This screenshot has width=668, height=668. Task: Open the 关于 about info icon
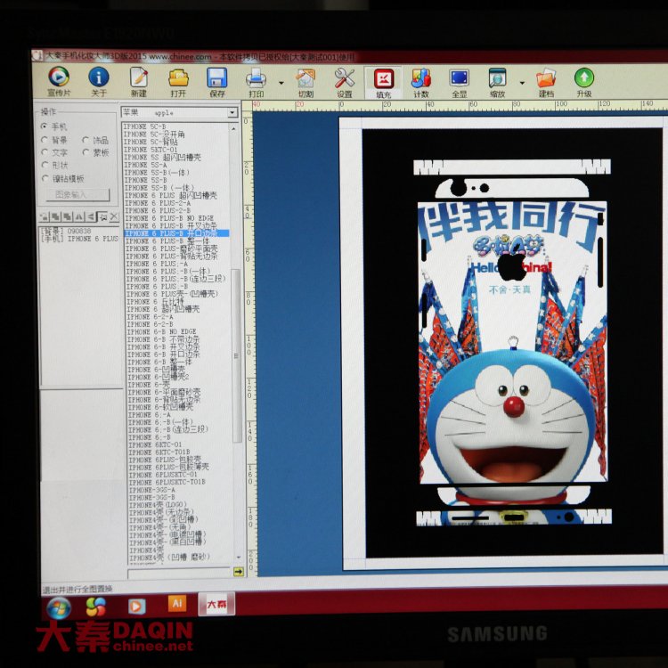pos(99,79)
